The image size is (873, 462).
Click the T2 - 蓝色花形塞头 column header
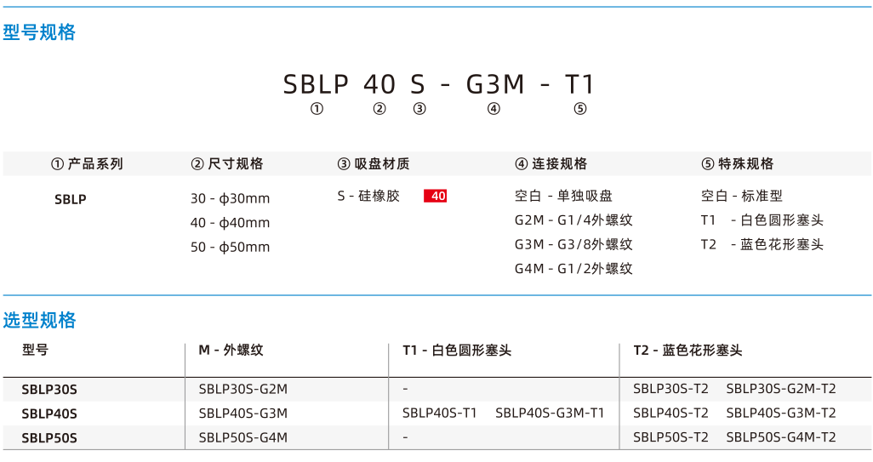coord(688,351)
